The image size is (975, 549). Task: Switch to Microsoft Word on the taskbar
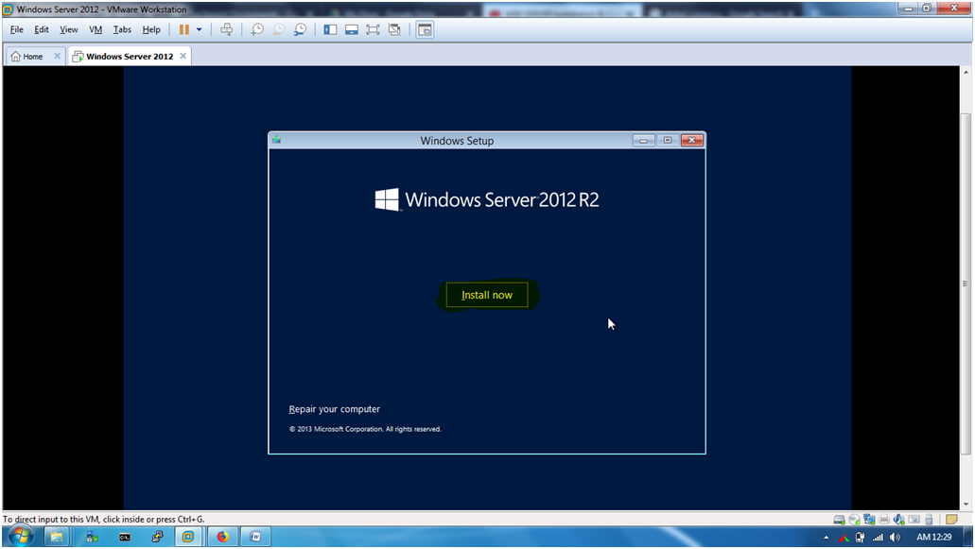pyautogui.click(x=255, y=537)
